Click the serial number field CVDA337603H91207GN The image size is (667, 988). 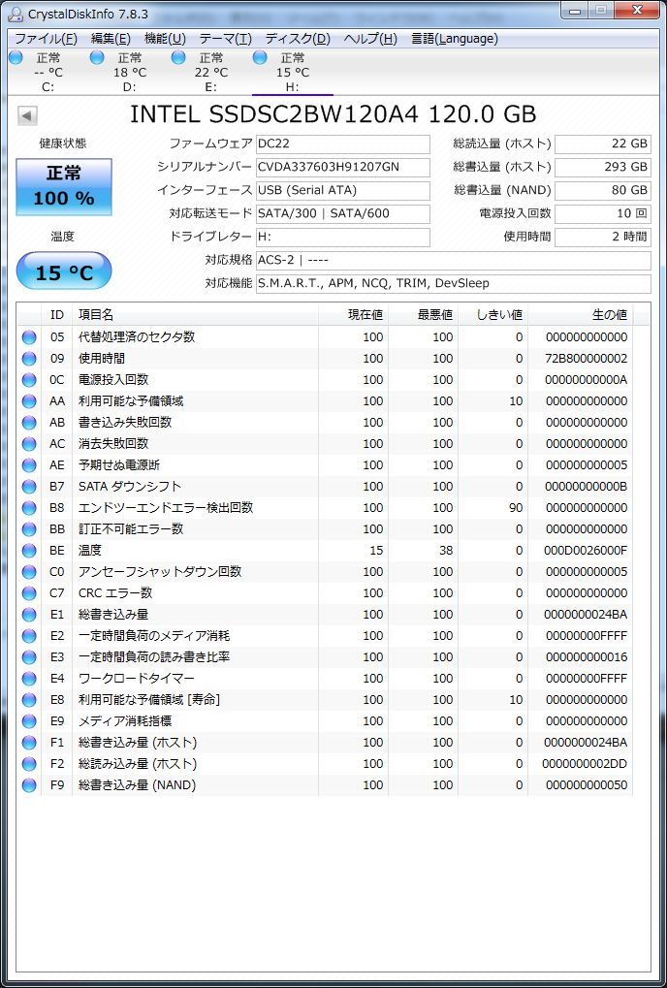(x=343, y=167)
